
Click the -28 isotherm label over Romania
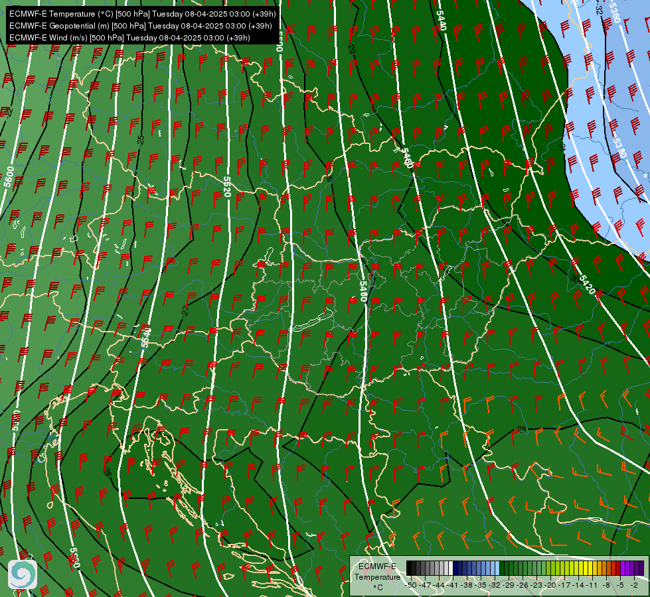coord(521,430)
